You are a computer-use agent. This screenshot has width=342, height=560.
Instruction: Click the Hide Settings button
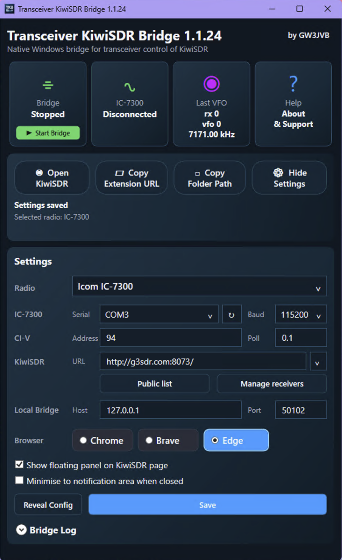289,178
